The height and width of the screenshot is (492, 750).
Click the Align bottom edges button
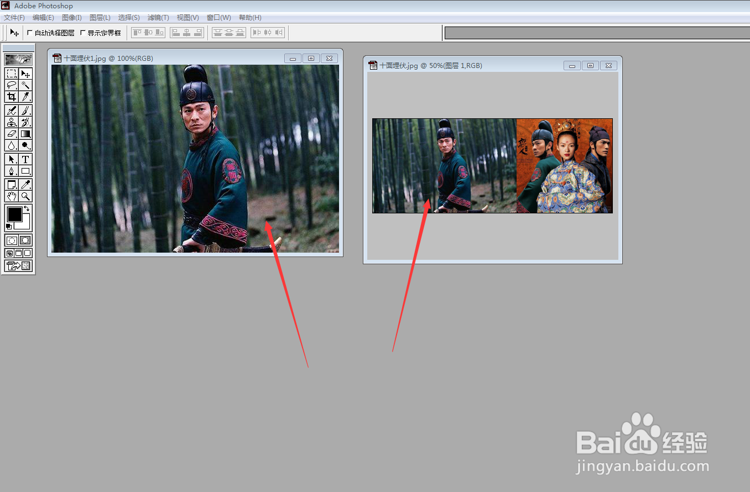[x=159, y=33]
